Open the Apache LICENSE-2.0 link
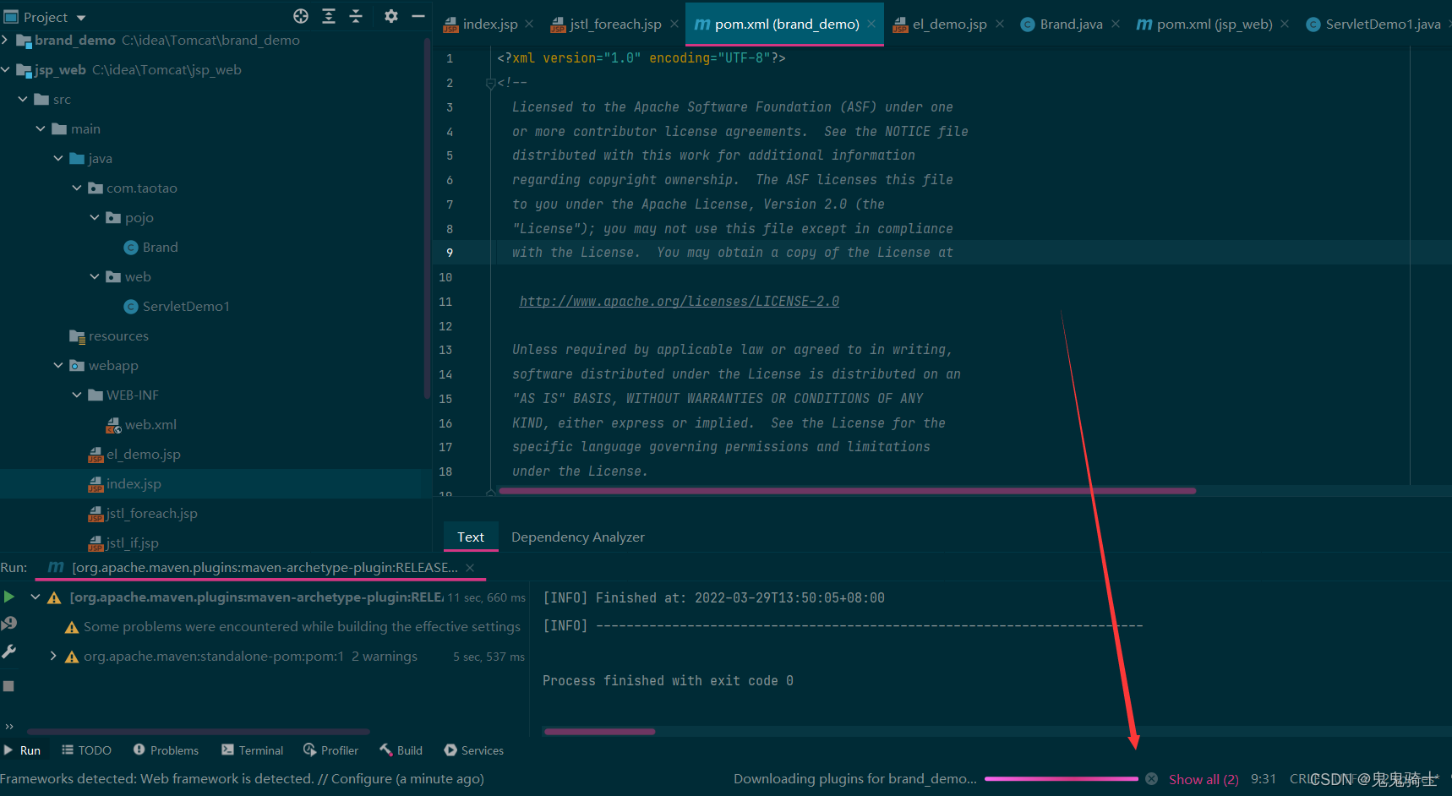 click(680, 302)
